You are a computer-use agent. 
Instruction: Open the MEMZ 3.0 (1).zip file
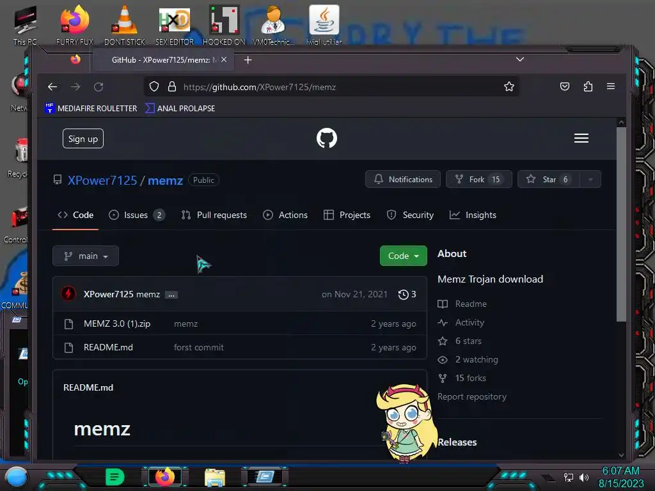coord(117,323)
